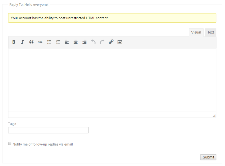Undo the last edit
This screenshot has width=225, height=166.
click(93, 42)
